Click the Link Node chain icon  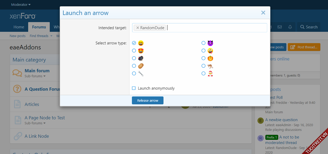coord(18,136)
